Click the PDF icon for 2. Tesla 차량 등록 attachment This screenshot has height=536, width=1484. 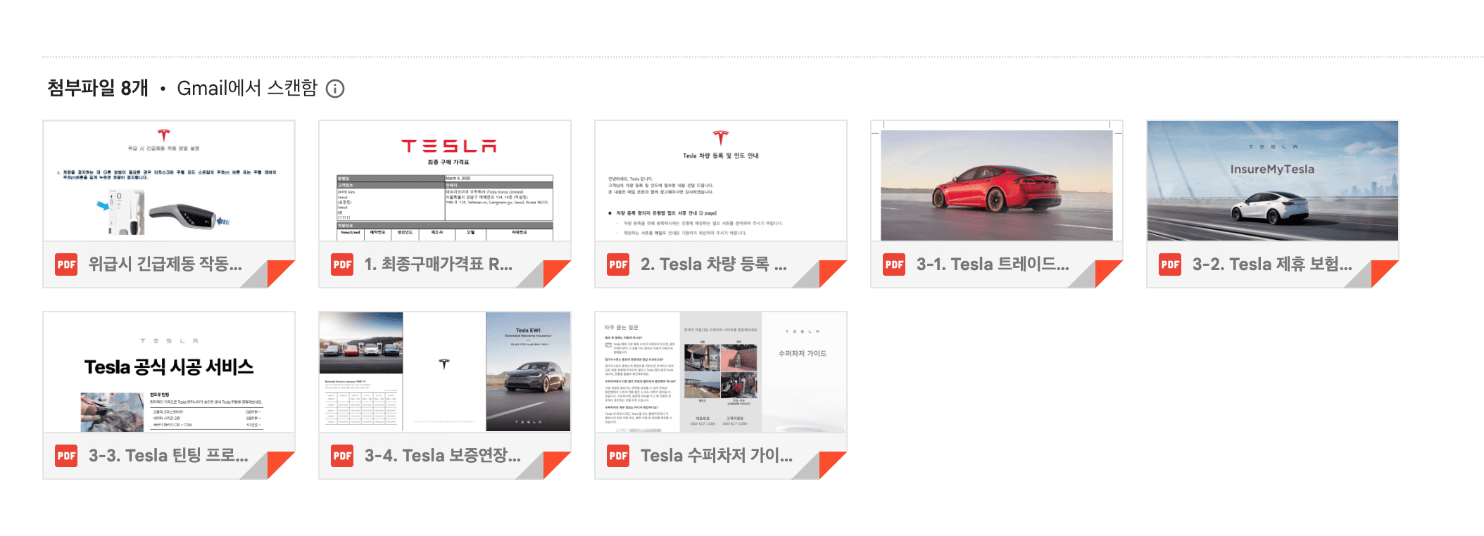coord(618,264)
